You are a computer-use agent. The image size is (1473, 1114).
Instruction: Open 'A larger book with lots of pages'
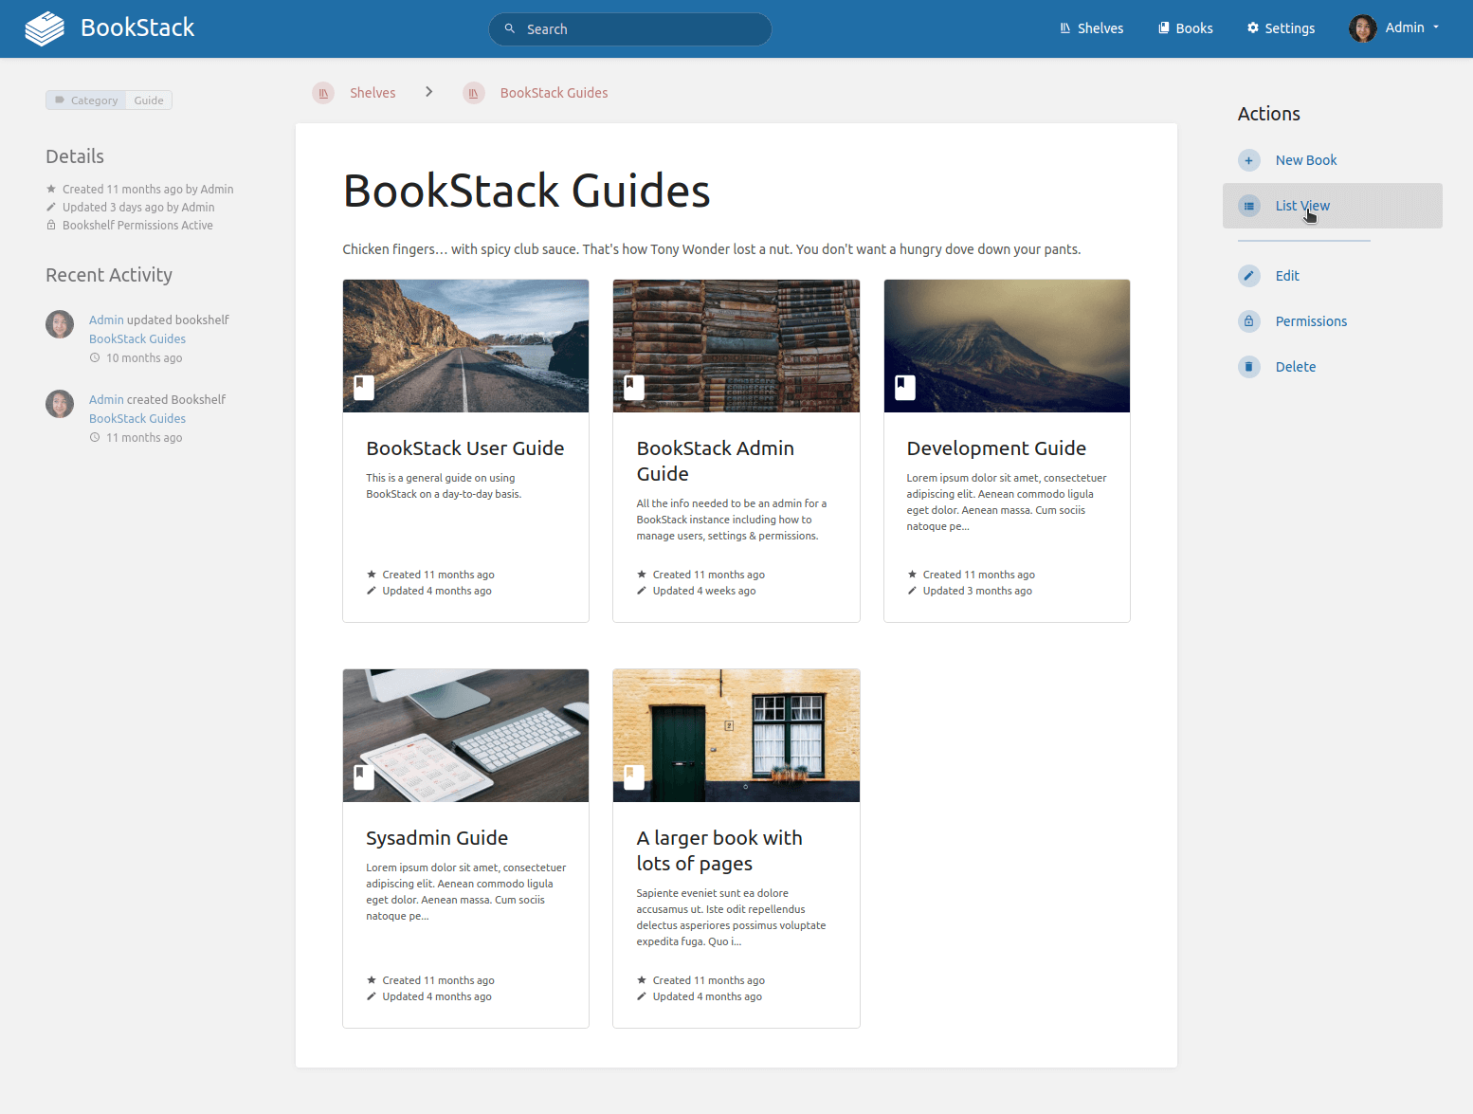tap(719, 850)
